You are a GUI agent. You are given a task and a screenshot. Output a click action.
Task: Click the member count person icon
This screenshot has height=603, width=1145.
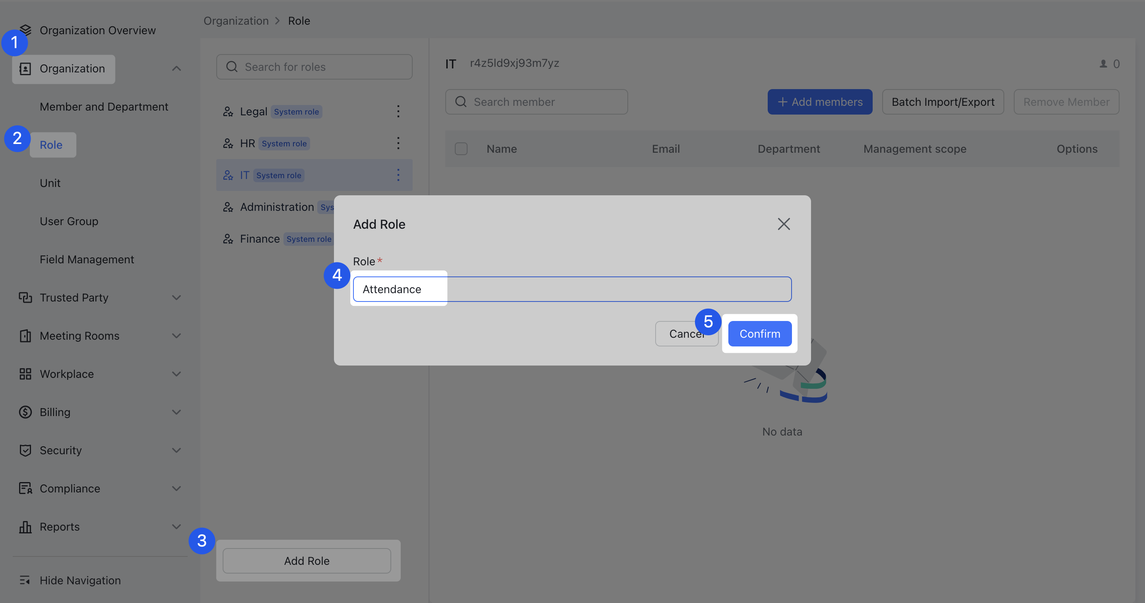pos(1103,64)
